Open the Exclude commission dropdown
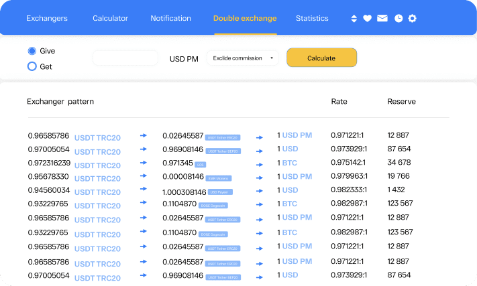The width and height of the screenshot is (477, 286). point(243,58)
